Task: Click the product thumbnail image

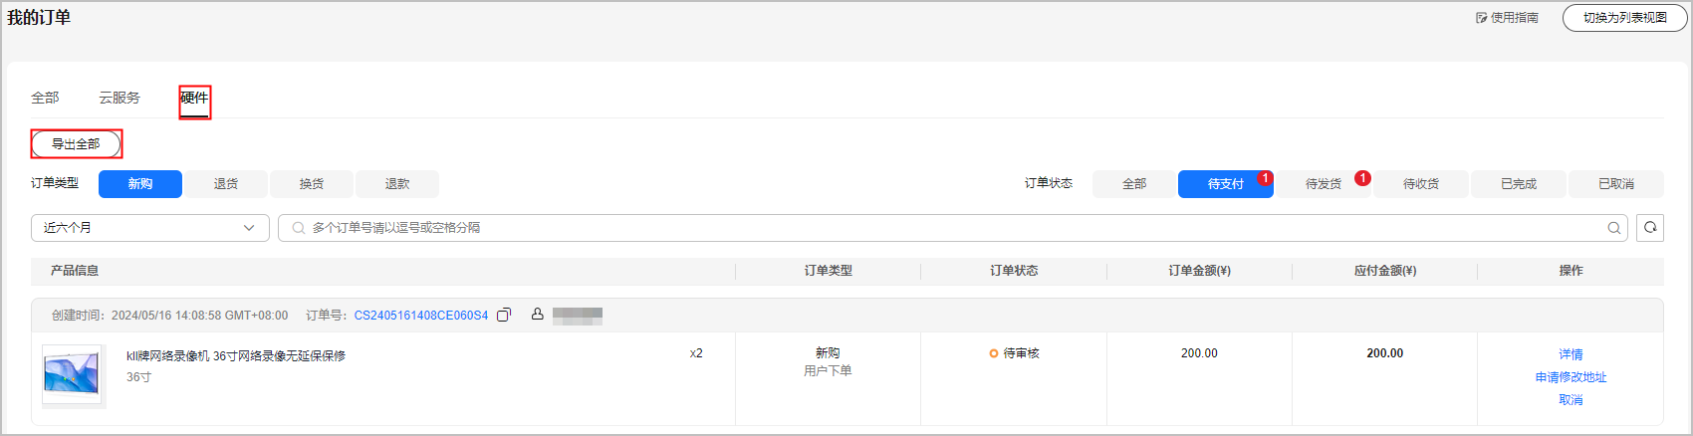Action: coord(73,374)
